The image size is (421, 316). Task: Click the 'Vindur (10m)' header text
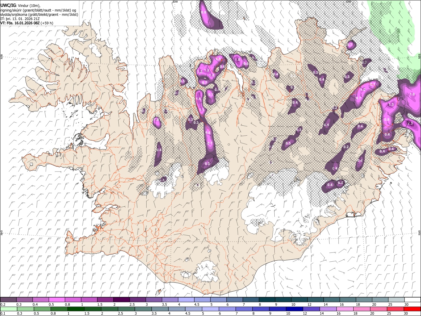pos(29,5)
